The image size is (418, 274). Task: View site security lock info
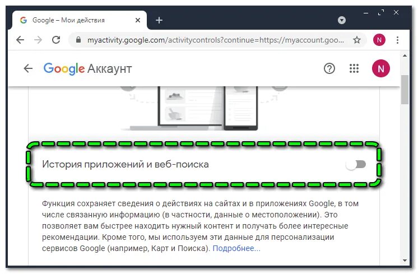tap(78, 40)
